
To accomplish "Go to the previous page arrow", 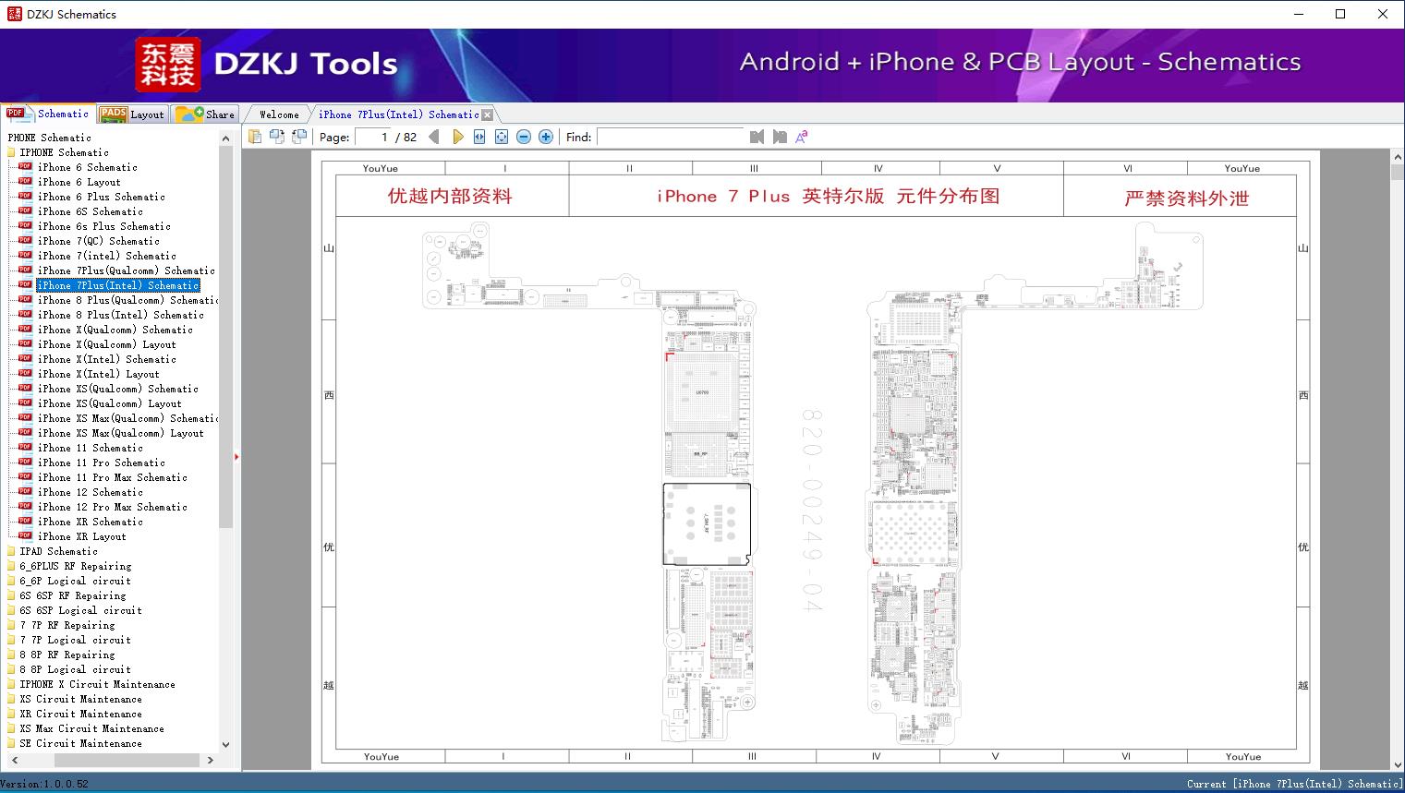I will pyautogui.click(x=434, y=137).
